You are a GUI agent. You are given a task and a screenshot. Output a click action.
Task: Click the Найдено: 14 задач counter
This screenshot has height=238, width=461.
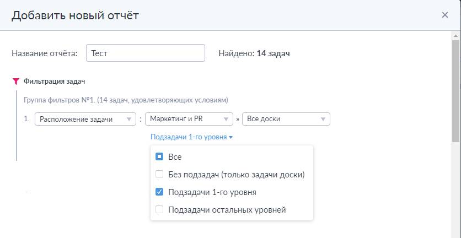click(x=254, y=53)
